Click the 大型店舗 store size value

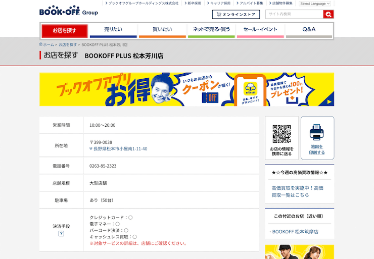coord(98,183)
